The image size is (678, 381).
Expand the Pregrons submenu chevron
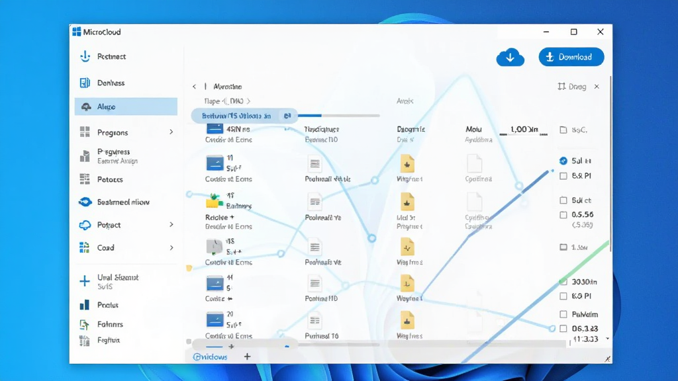point(171,132)
